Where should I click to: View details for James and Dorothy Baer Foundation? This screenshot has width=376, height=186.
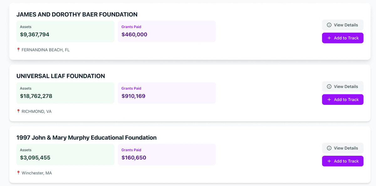[342, 25]
